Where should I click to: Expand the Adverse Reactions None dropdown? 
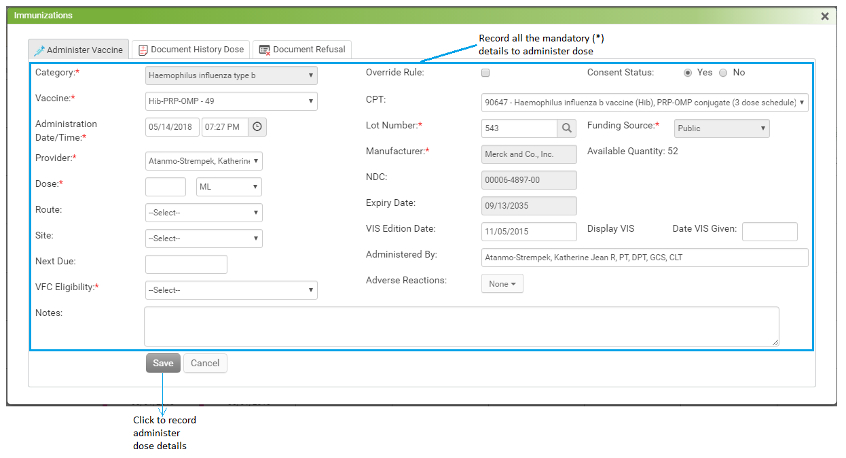tap(502, 284)
